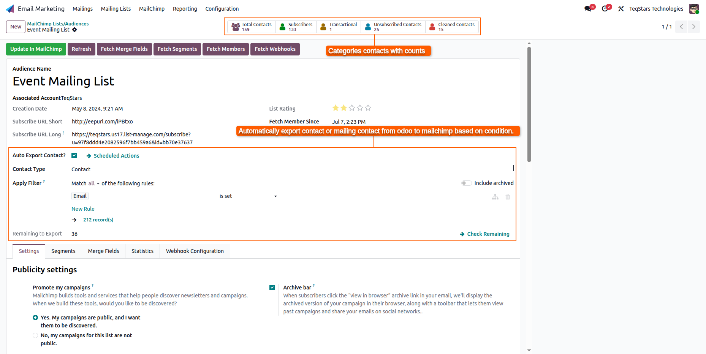Open the activities clock icon
This screenshot has height=354, width=706.
tap(605, 9)
